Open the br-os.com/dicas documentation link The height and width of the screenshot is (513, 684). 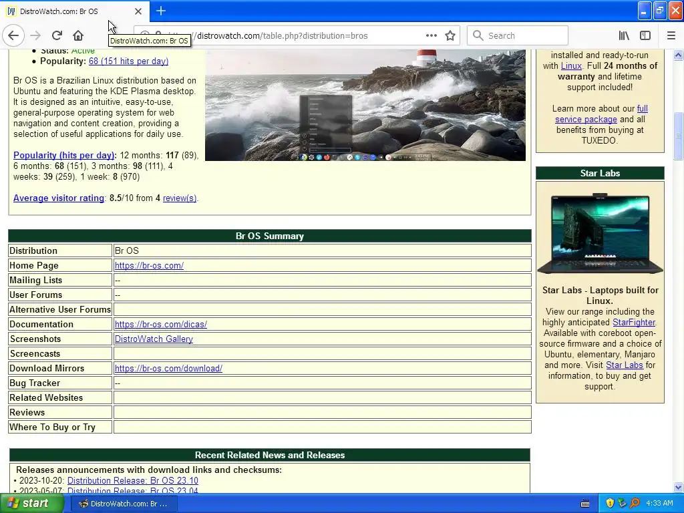[x=160, y=324]
